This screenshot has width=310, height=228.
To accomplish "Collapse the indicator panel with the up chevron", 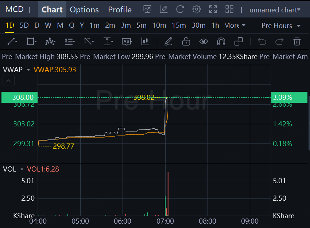I will (8, 80).
